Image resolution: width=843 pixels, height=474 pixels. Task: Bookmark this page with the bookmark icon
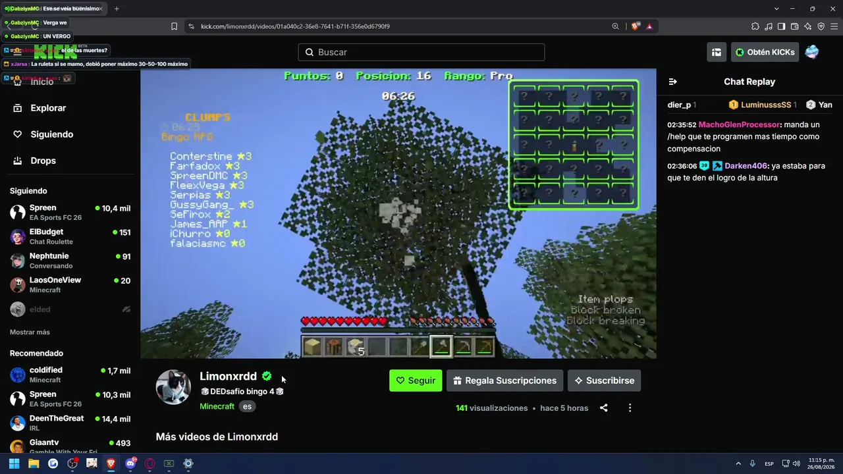pos(174,26)
